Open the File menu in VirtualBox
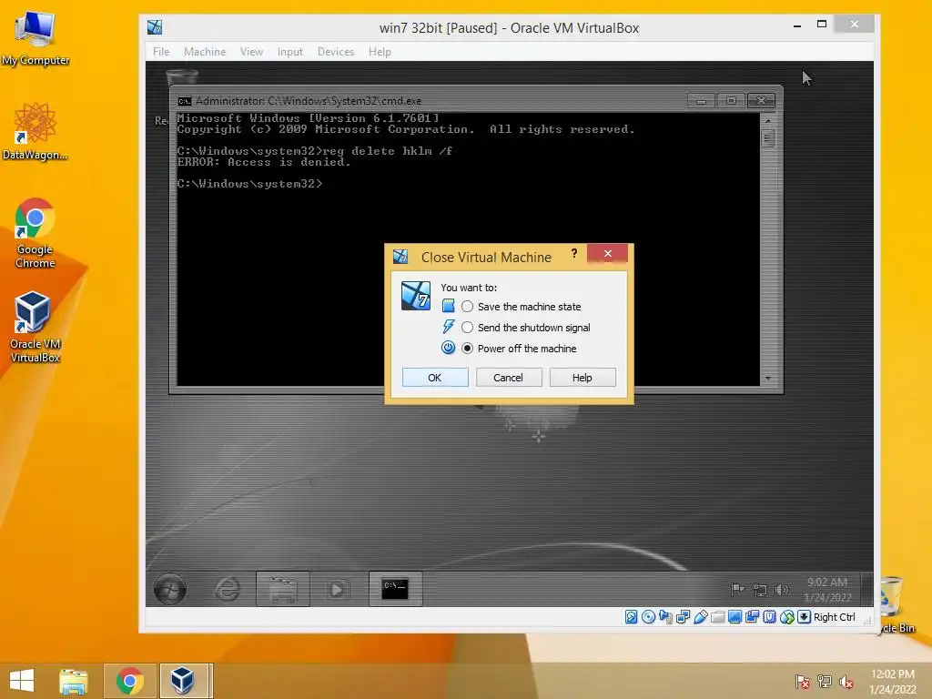Image resolution: width=932 pixels, height=699 pixels. click(x=161, y=52)
